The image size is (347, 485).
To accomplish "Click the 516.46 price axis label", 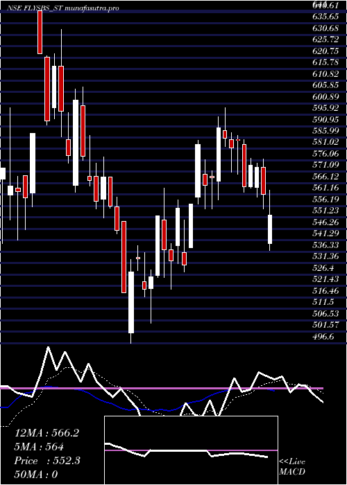I will tap(326, 291).
